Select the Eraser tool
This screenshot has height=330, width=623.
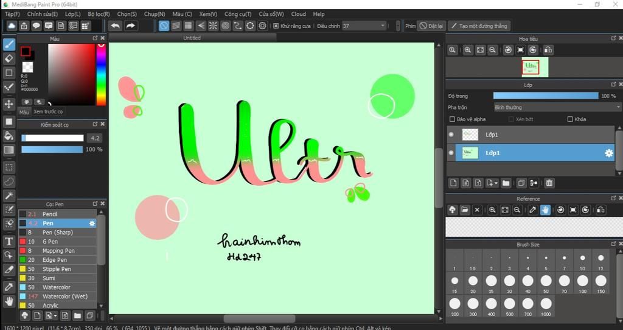tap(9, 58)
